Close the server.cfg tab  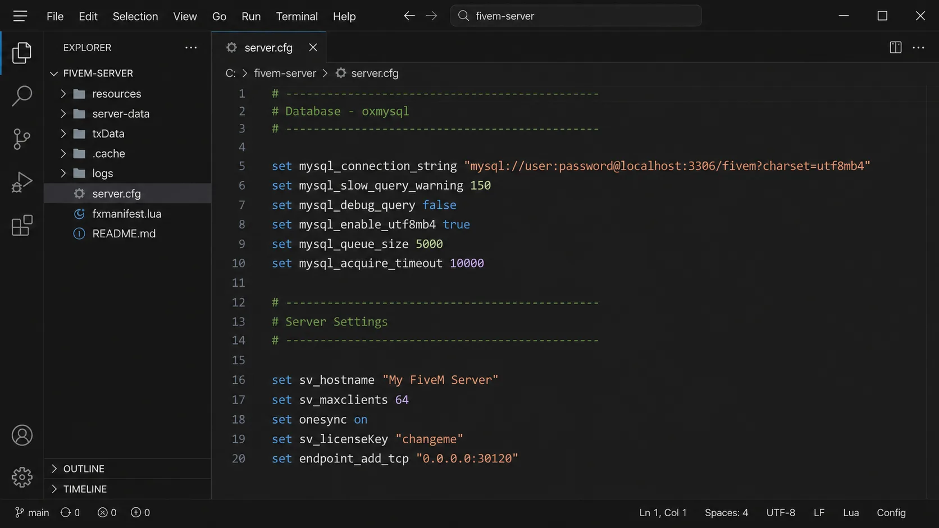point(313,48)
